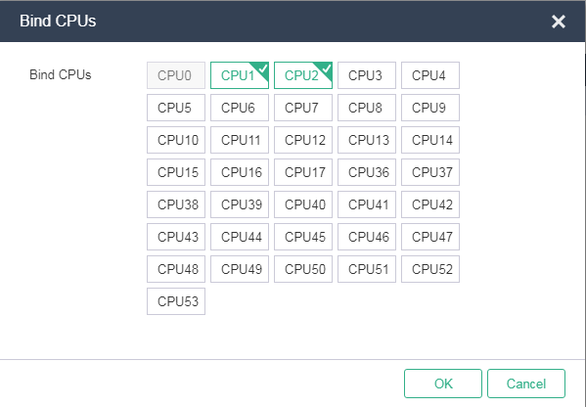
Task: Choose CPU51
Action: [x=367, y=269]
